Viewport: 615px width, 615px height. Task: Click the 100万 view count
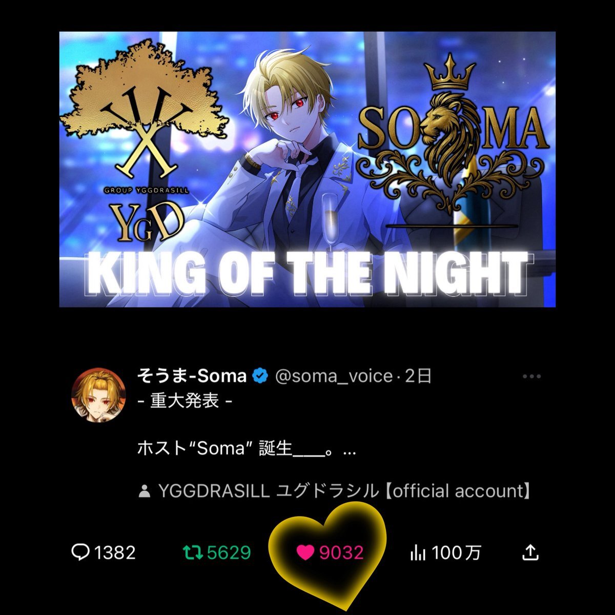click(456, 552)
